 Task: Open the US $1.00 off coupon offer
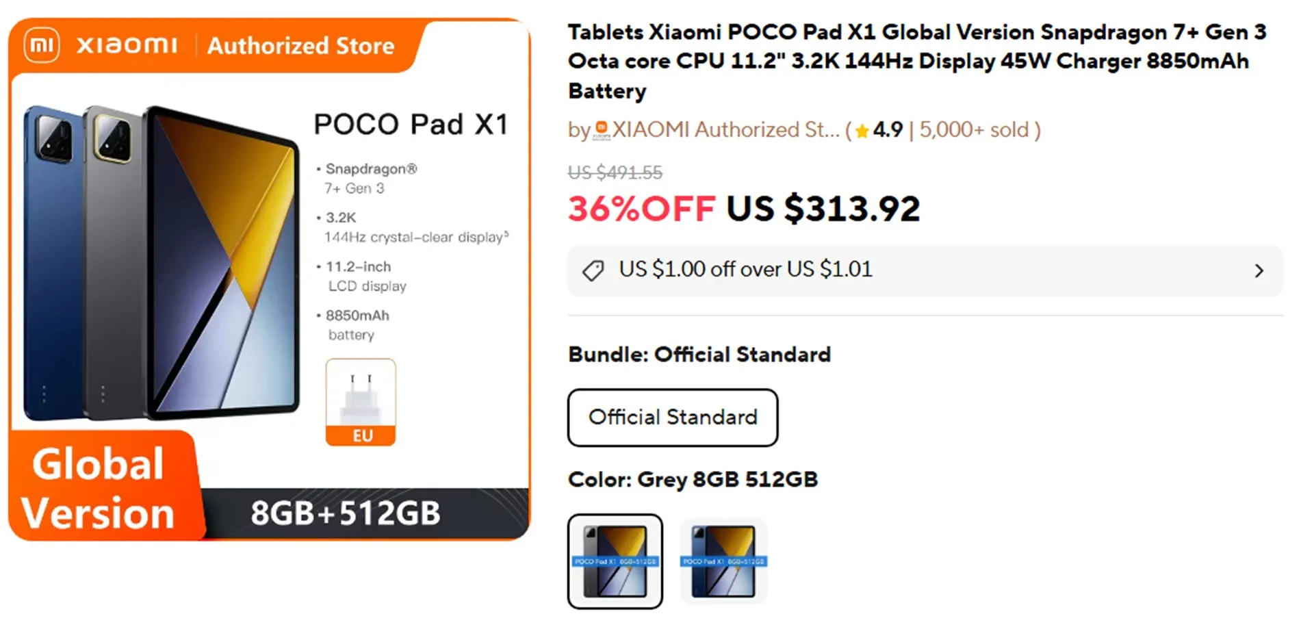click(746, 270)
